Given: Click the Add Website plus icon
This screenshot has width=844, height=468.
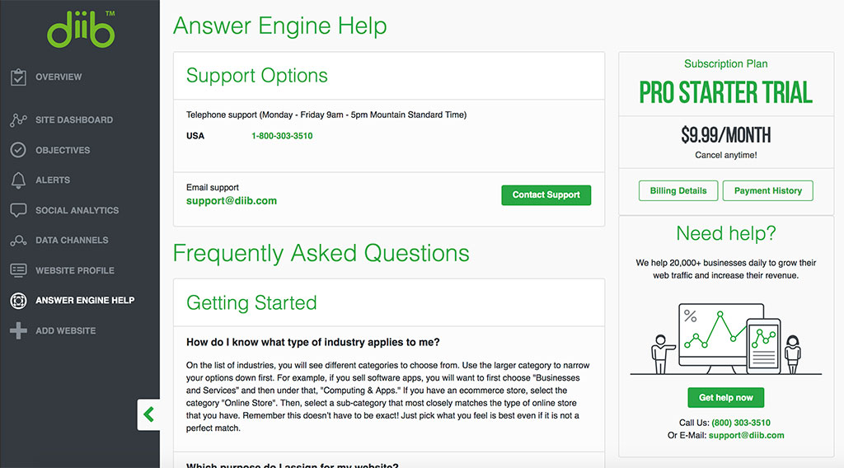Looking at the screenshot, I should (18, 331).
